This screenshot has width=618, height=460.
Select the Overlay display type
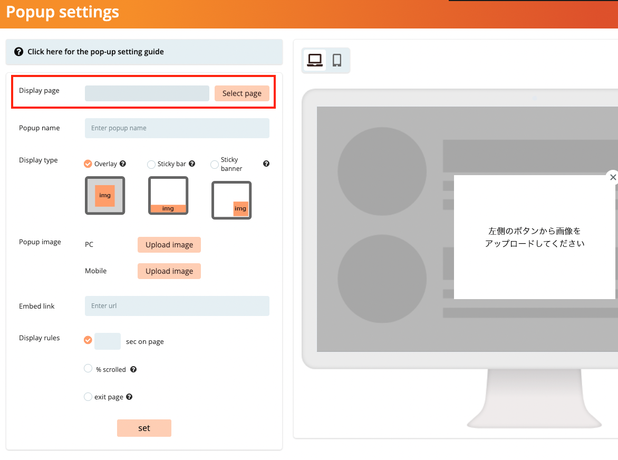[x=88, y=164]
